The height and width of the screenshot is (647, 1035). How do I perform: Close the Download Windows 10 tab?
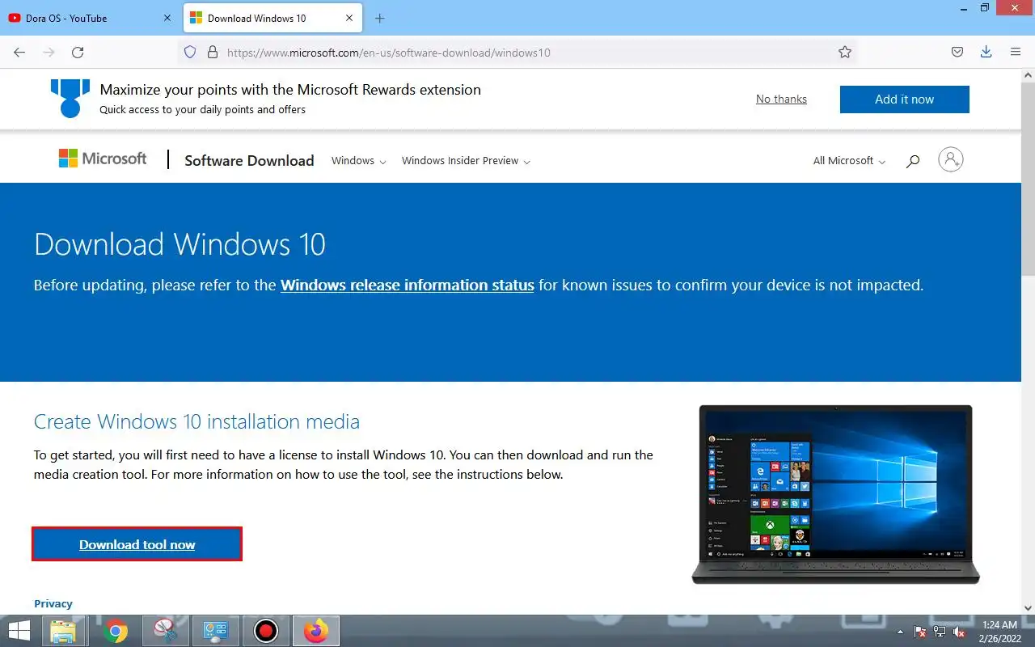(x=350, y=18)
